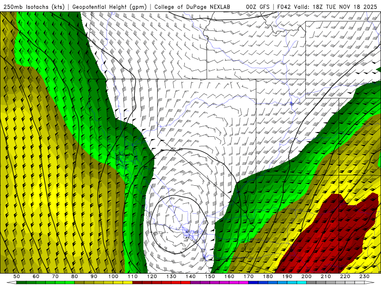Click the 90 knot label on the color scale

click(x=94, y=276)
